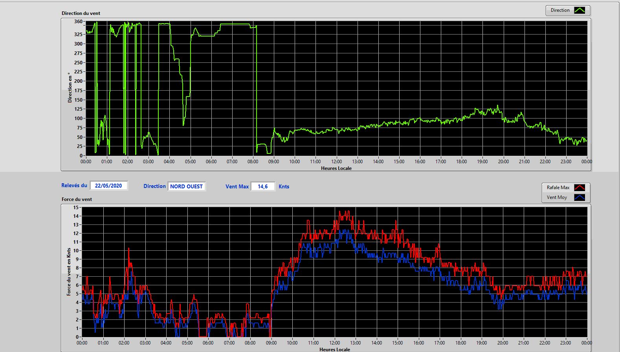Viewport: 620px width, 352px height.
Task: Click the Vent Max field showing 14,6
Action: point(263,186)
